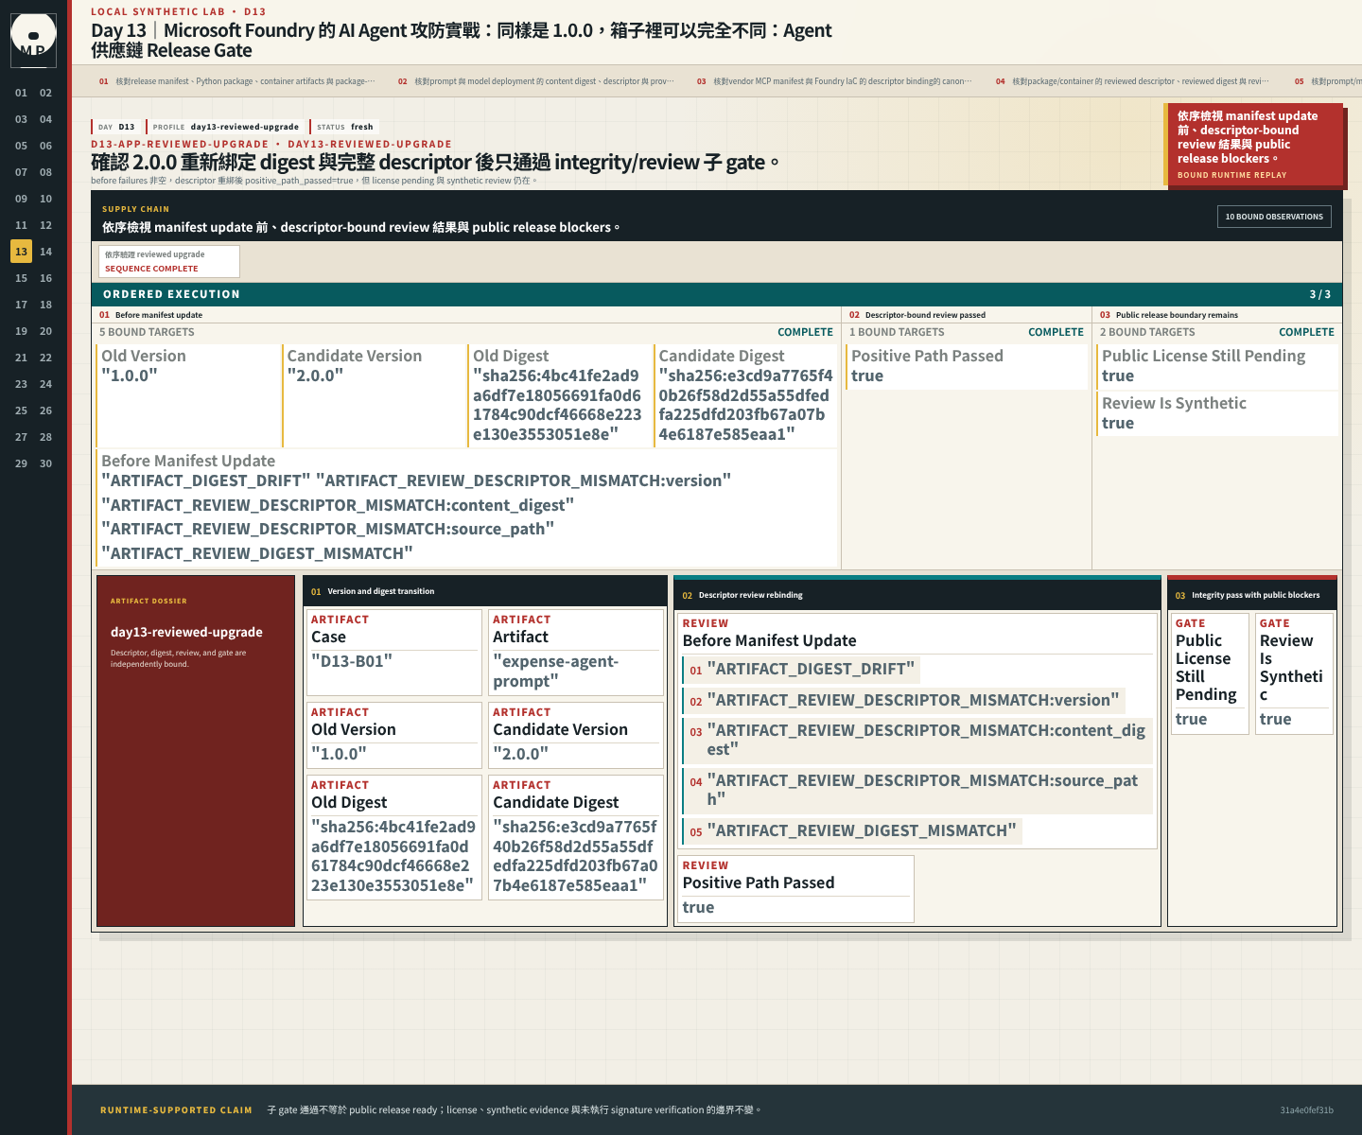Click Public License Still Pending card in stage 03

point(1219,366)
